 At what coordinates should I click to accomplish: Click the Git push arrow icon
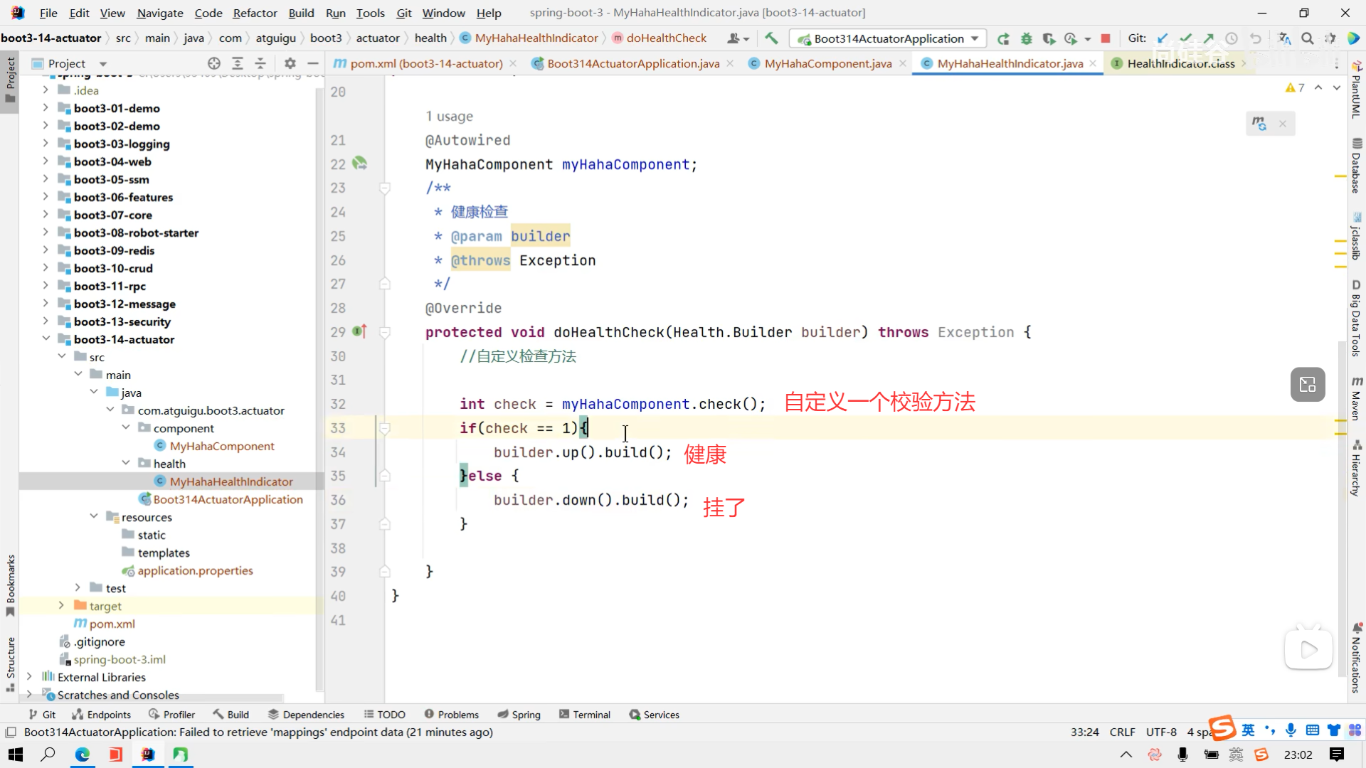[x=1209, y=38]
